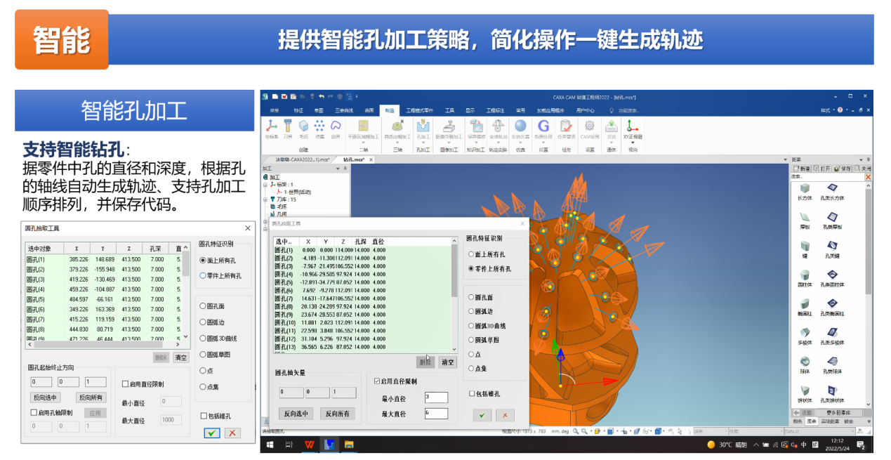This screenshot has height=460, width=891.
Task: Expand the 刀库:15 tree node
Action: [x=265, y=199]
